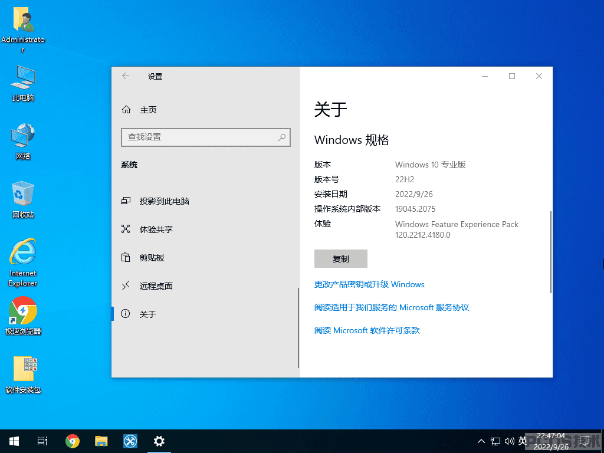This screenshot has width=604, height=453.
Task: Click the volume speaker tray icon
Action: pos(509,441)
